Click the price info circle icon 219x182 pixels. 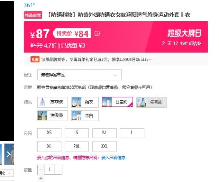point(97,34)
